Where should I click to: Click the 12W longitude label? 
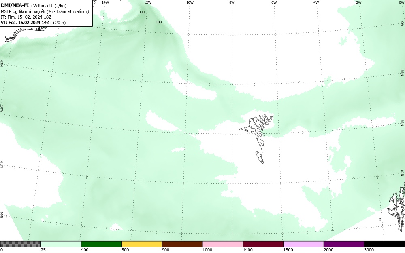pyautogui.click(x=147, y=2)
